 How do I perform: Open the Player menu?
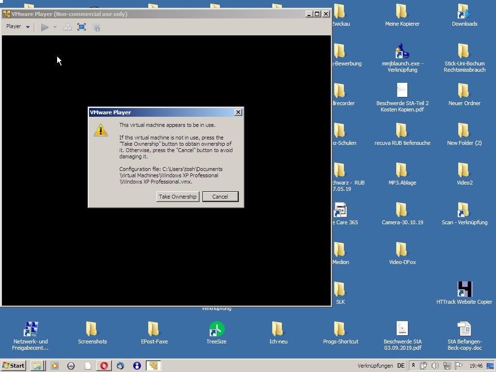(14, 27)
